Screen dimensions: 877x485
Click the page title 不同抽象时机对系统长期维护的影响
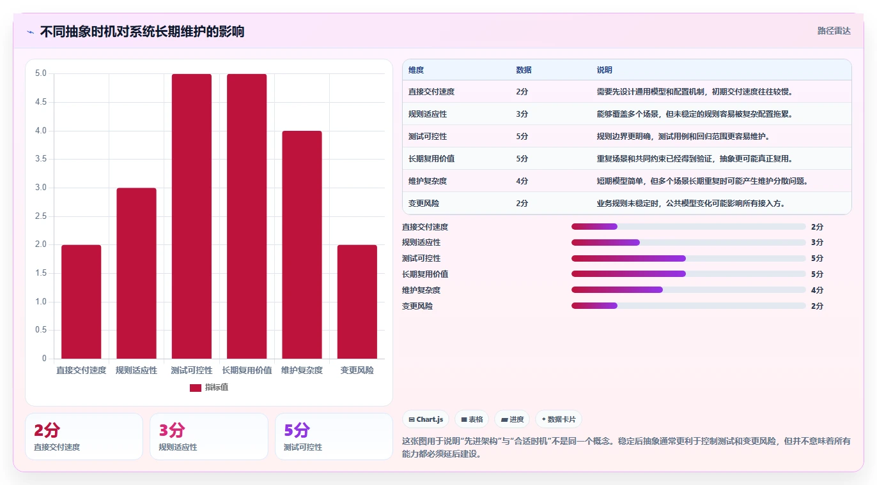[x=142, y=32]
